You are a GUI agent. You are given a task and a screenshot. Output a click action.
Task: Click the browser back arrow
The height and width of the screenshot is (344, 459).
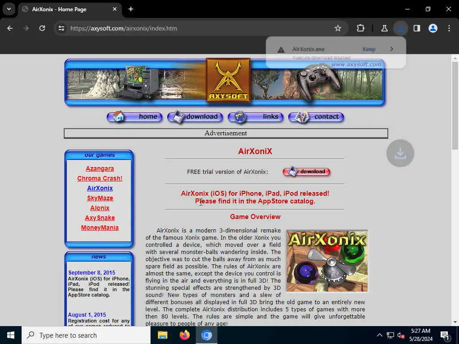pyautogui.click(x=10, y=28)
